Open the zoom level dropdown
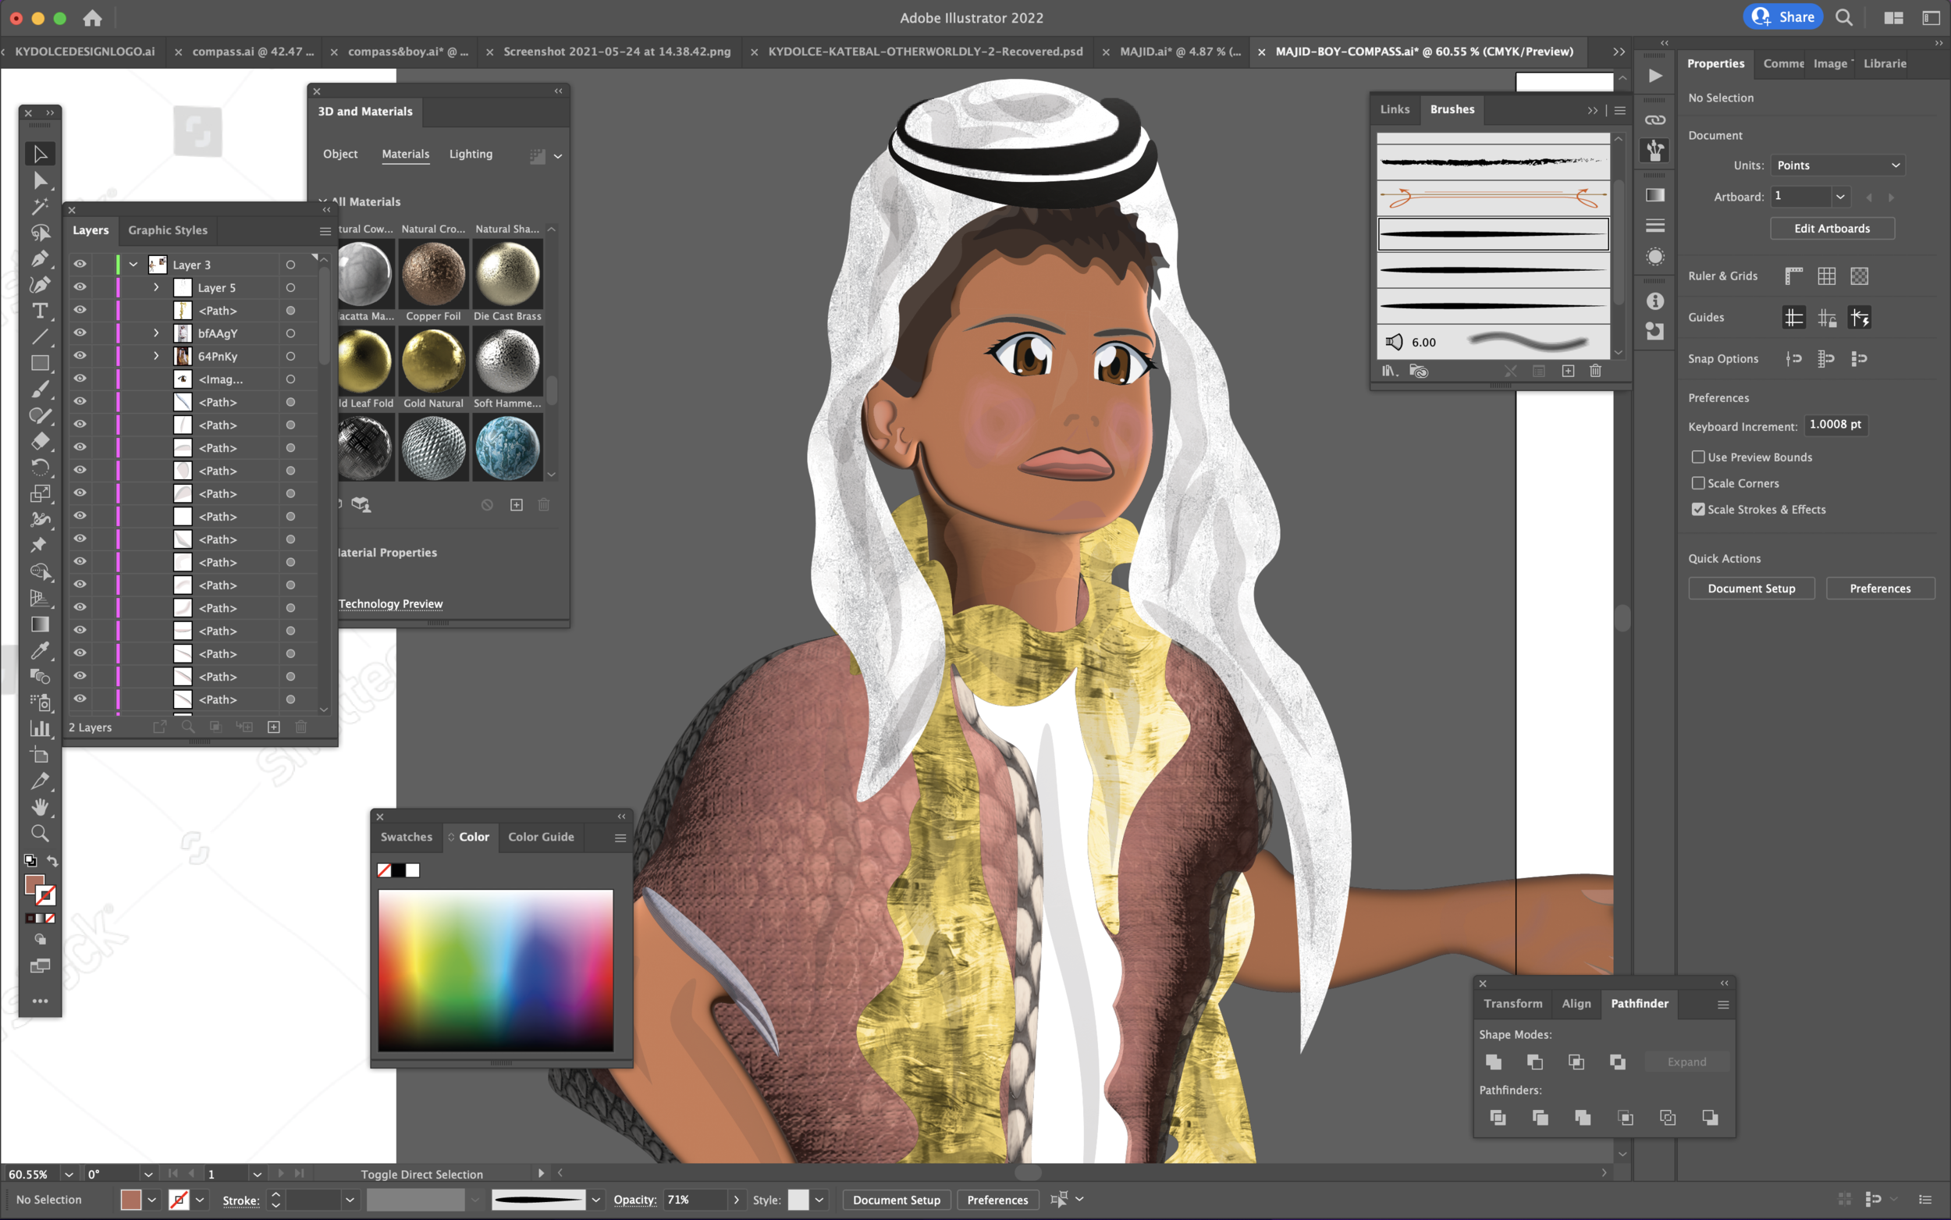This screenshot has width=1951, height=1220. [69, 1174]
